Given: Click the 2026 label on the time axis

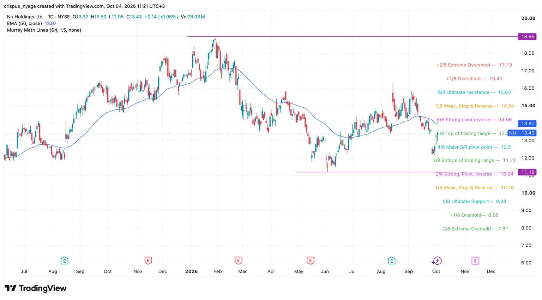Looking at the screenshot, I should coord(191,271).
